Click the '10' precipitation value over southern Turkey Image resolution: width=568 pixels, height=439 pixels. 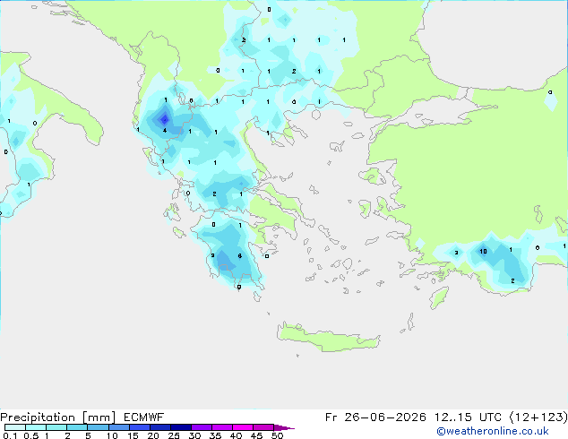tap(483, 251)
